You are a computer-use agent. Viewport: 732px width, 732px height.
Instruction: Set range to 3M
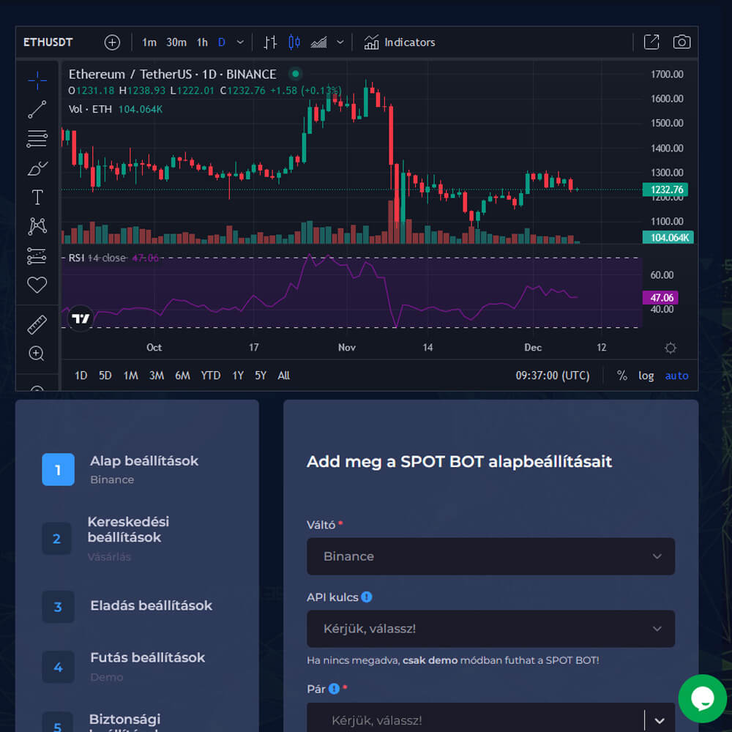pos(157,376)
